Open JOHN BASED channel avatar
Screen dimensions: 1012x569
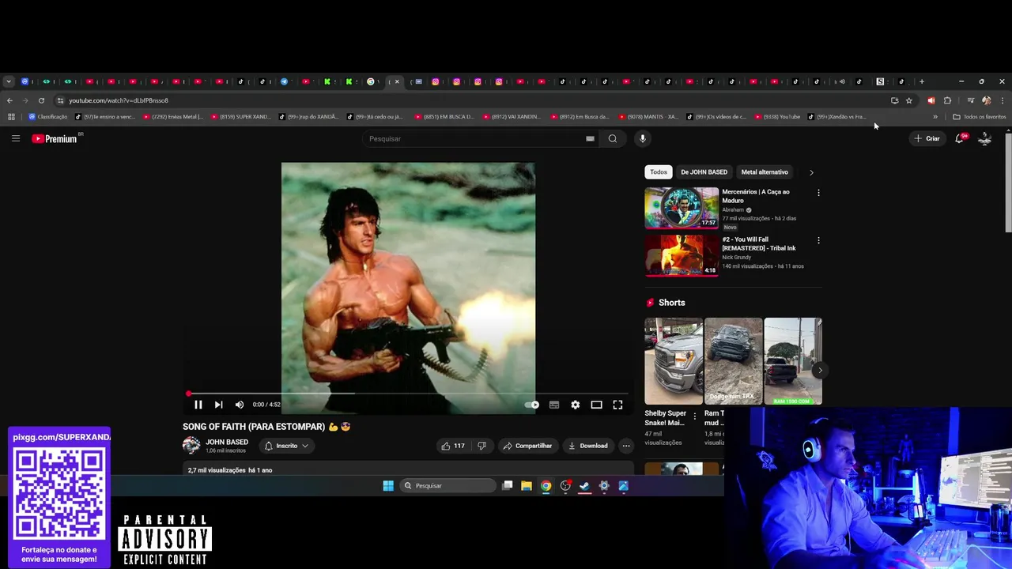pyautogui.click(x=191, y=446)
